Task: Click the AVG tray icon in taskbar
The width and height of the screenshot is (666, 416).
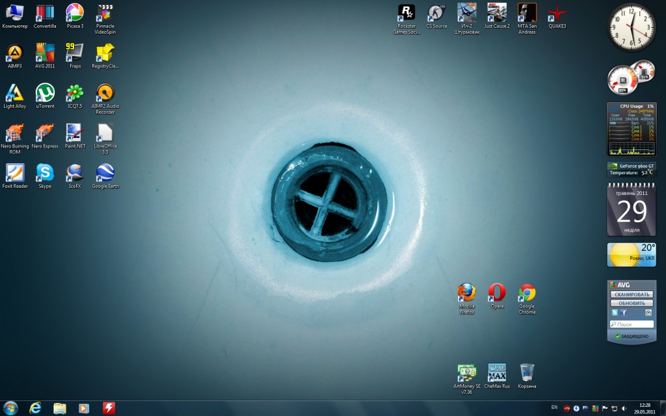Action: coord(596,408)
